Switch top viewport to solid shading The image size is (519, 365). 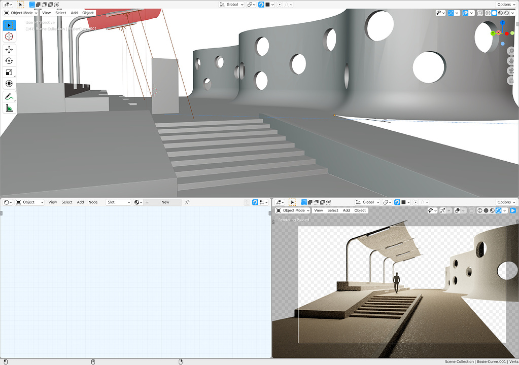tap(494, 13)
